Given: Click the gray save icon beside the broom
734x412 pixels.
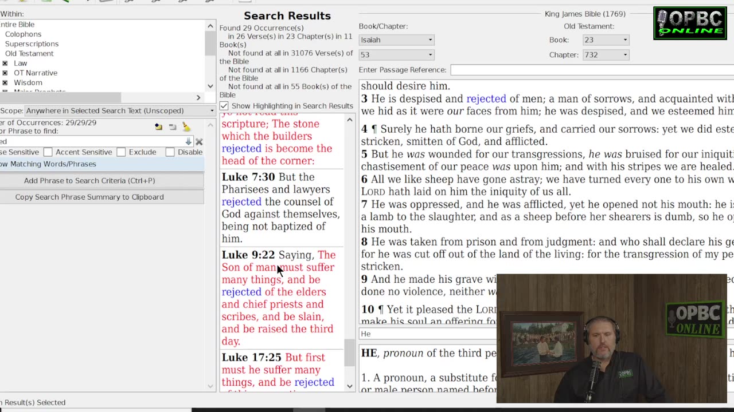Looking at the screenshot, I should [x=173, y=127].
